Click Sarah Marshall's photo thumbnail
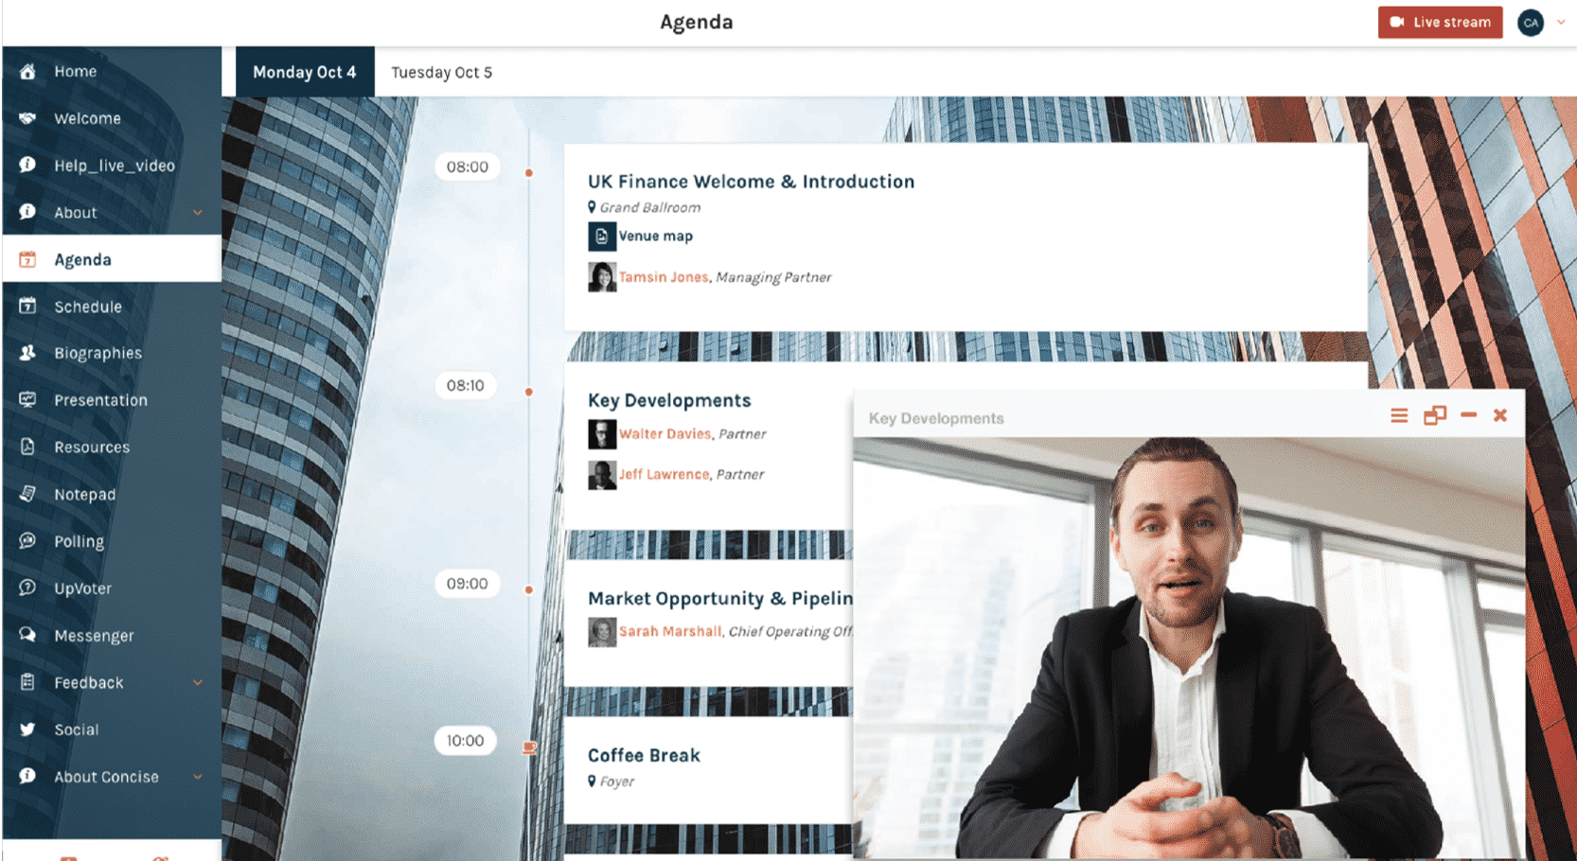Screen dimensions: 1577x861 (602, 632)
